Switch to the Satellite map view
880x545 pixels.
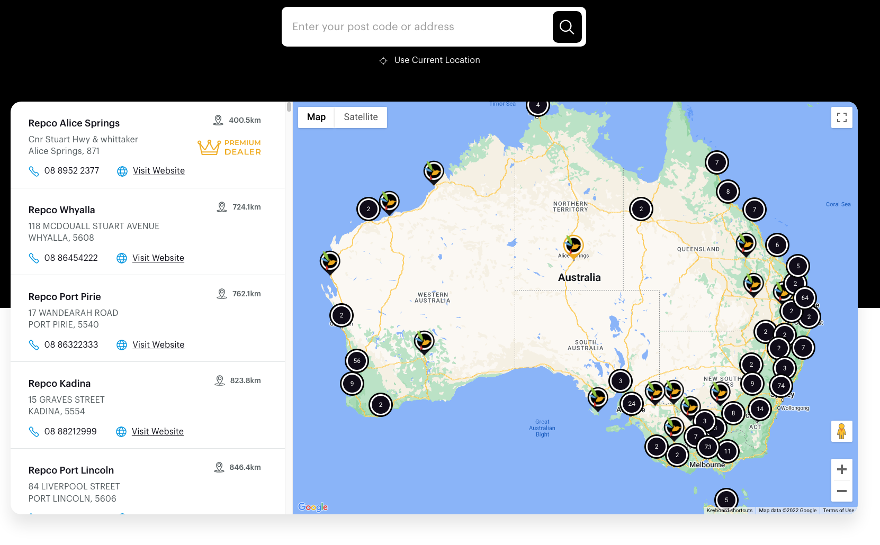361,117
